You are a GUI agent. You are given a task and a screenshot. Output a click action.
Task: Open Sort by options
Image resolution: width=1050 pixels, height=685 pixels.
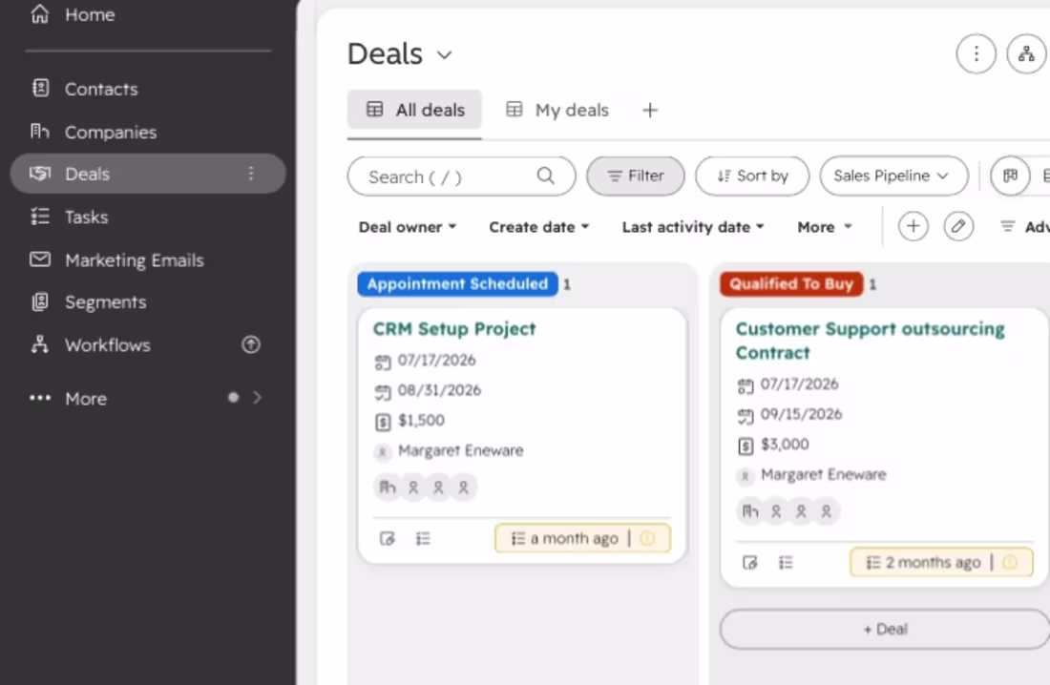click(x=752, y=176)
